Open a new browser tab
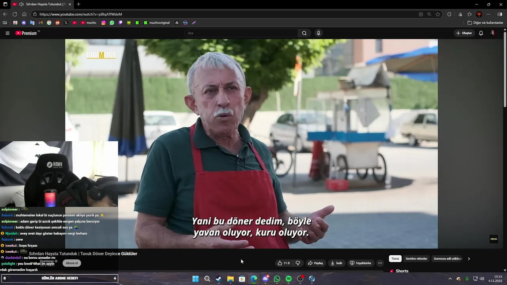This screenshot has width=507, height=285. pyautogui.click(x=78, y=4)
